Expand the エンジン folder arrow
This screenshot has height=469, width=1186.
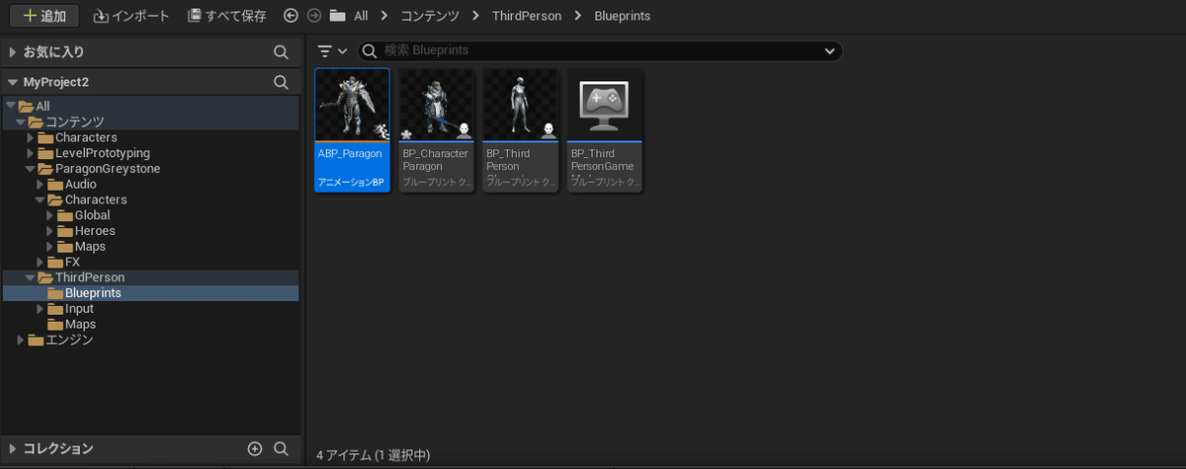[x=21, y=340]
